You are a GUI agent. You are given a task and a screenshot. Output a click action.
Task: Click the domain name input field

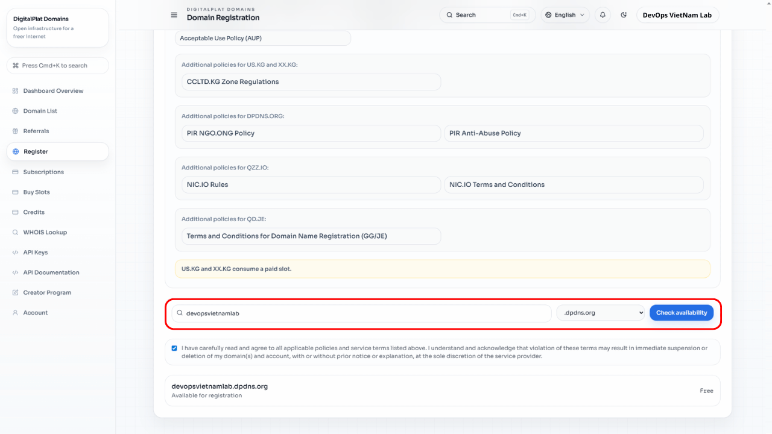click(x=361, y=313)
